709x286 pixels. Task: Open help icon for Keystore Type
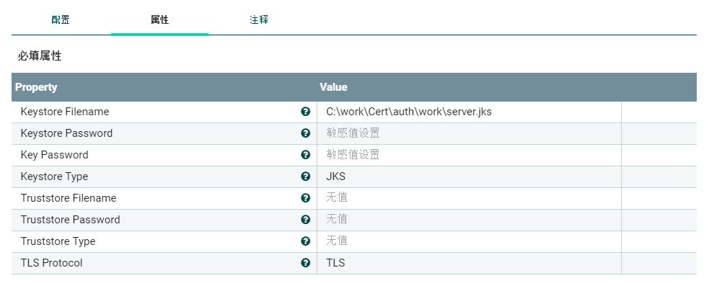point(306,176)
